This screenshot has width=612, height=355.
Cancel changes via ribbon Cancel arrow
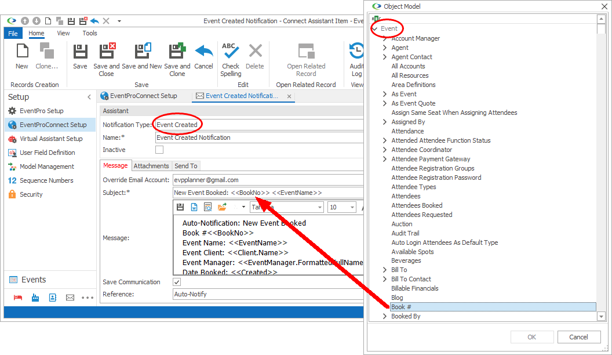point(204,56)
